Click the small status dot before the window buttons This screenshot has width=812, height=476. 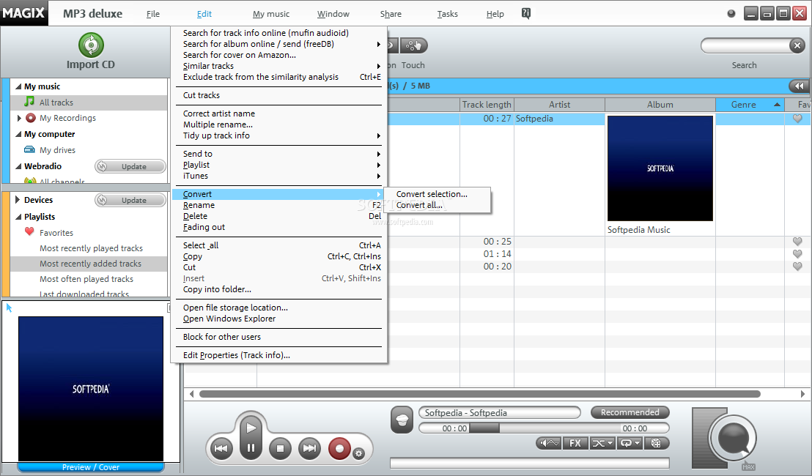[731, 14]
